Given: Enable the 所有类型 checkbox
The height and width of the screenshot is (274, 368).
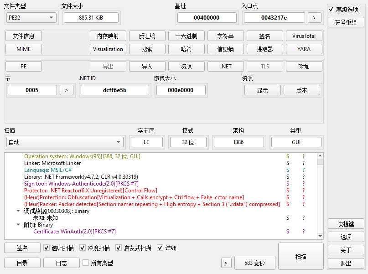Looking at the screenshot, I should [x=86, y=263].
